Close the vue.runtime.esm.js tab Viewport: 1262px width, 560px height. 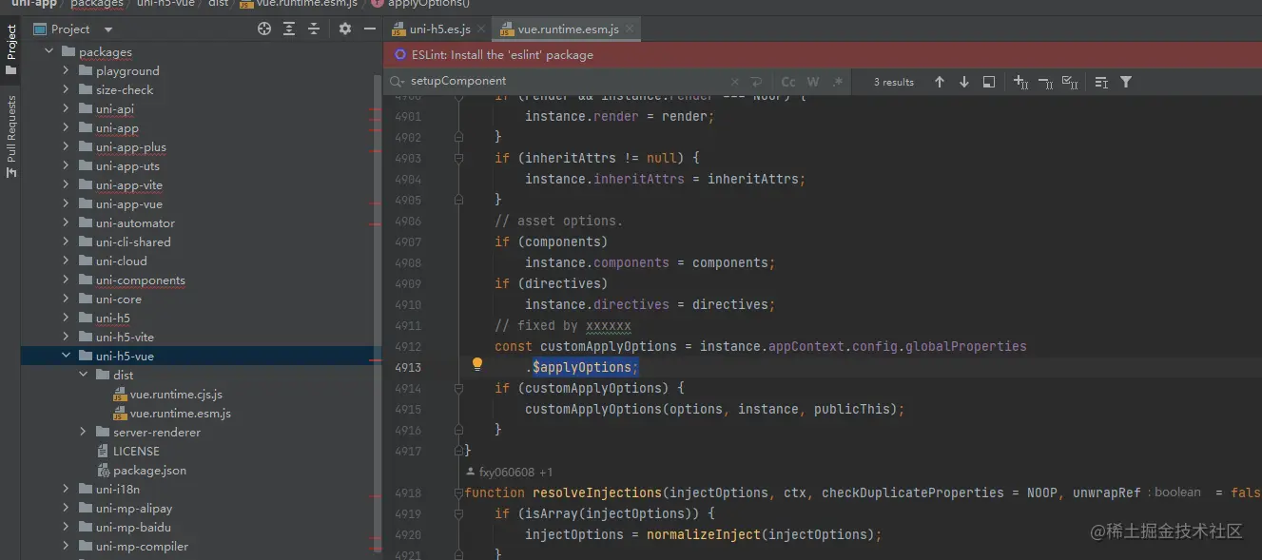point(628,29)
